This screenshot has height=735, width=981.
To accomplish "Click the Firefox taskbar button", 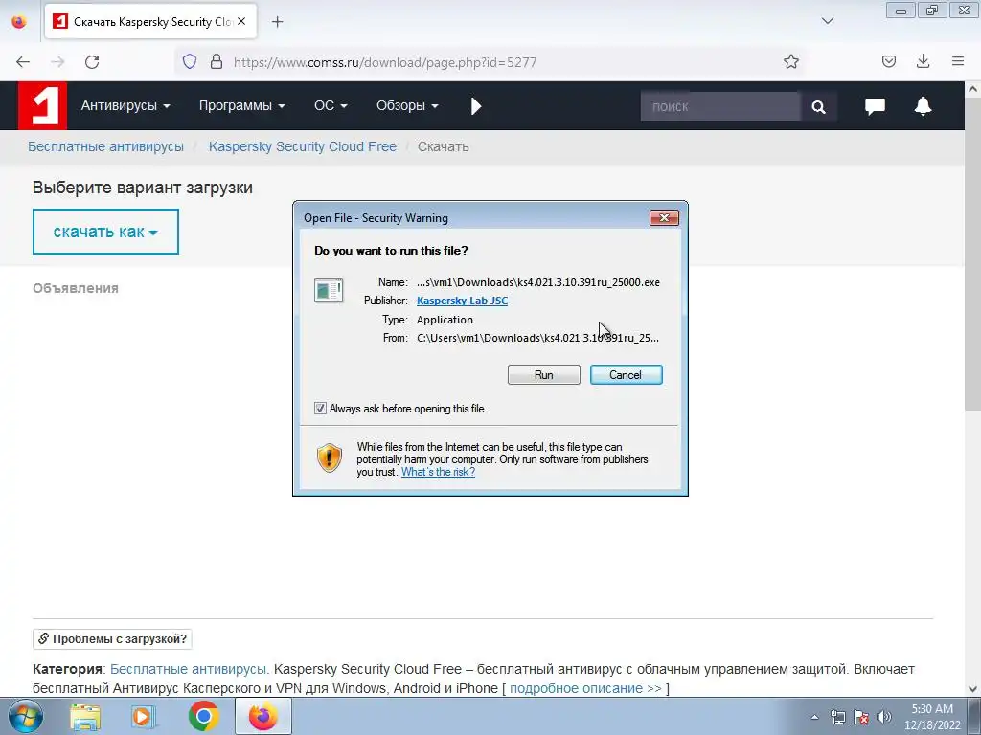I will pyautogui.click(x=263, y=716).
